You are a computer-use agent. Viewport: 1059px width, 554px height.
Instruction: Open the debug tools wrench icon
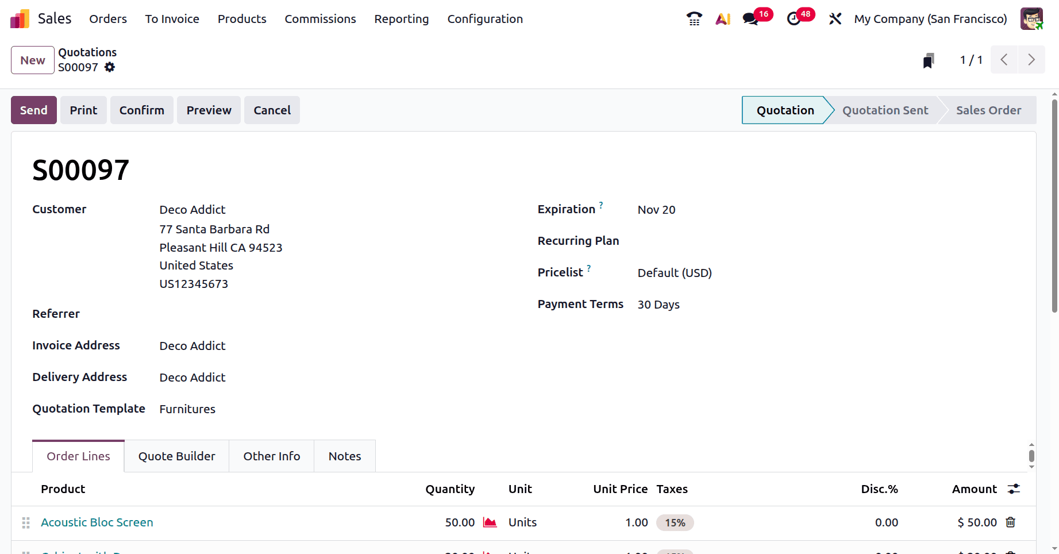835,19
